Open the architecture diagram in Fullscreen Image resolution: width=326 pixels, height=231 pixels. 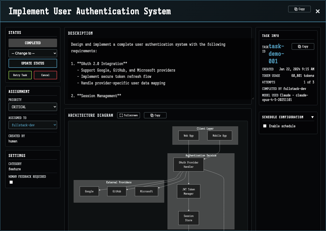pyautogui.click(x=128, y=115)
